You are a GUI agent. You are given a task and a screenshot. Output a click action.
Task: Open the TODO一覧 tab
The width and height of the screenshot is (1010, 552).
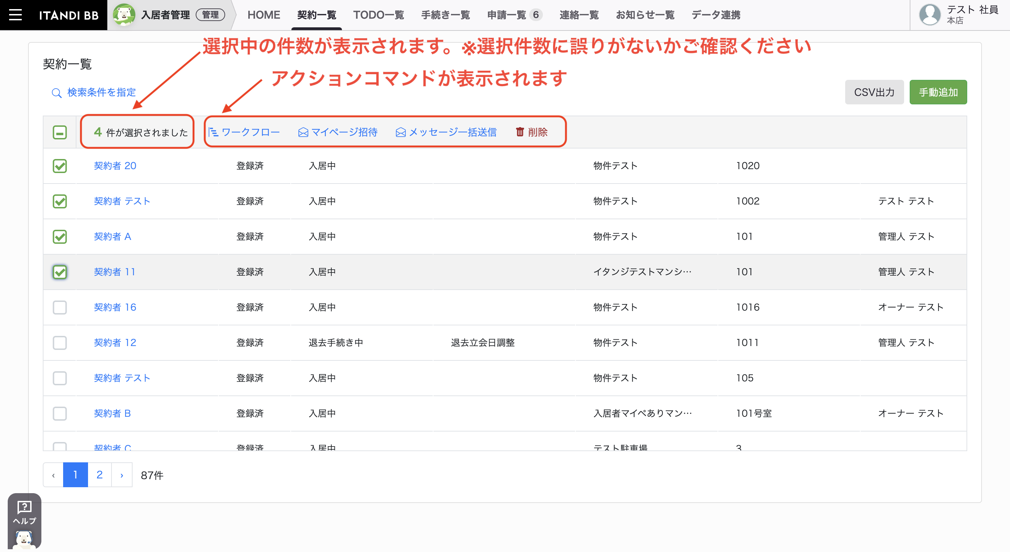pyautogui.click(x=378, y=15)
